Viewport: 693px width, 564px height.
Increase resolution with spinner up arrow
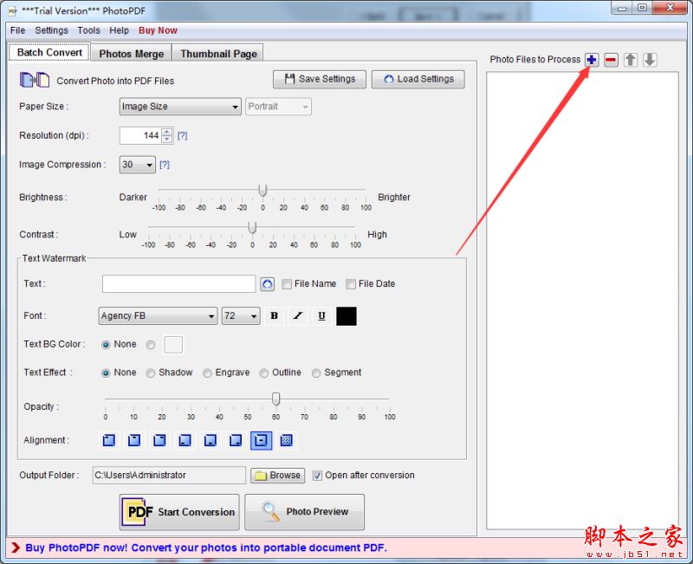[x=167, y=132]
